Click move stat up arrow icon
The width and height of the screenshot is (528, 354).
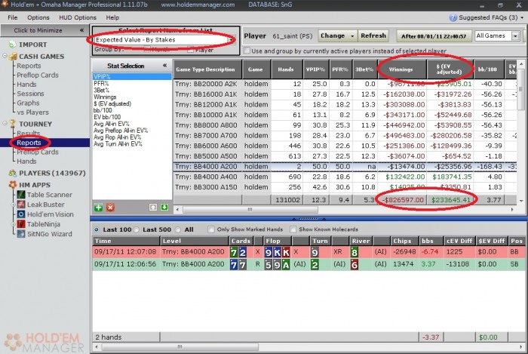(153, 207)
